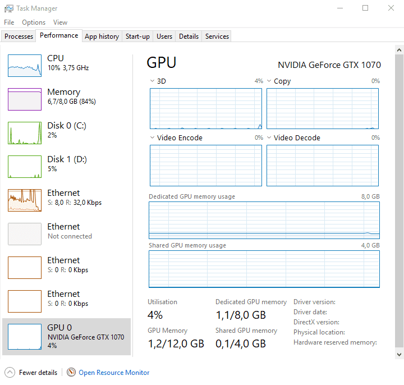
Task: Select Memory 6,7/8,0 GB (84%) entry
Action: coord(66,99)
